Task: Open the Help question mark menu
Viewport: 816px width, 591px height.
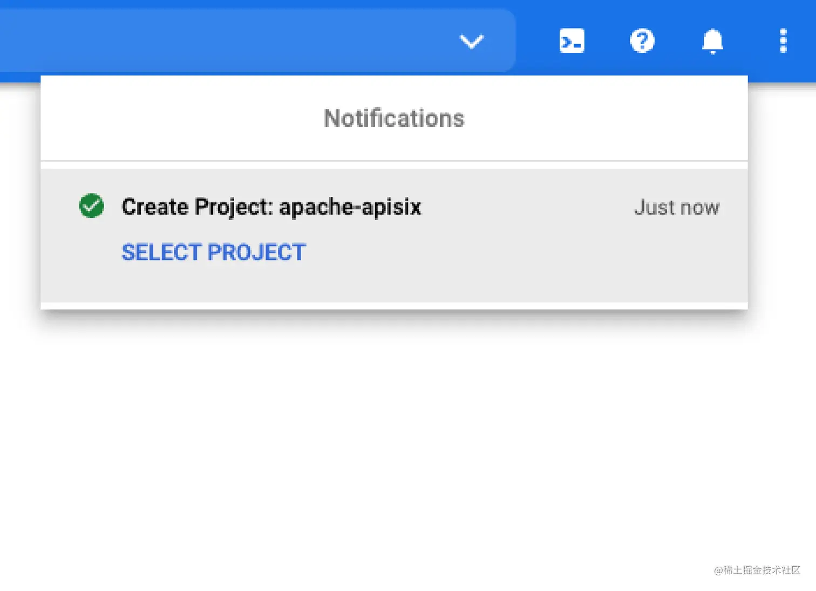Action: click(642, 41)
